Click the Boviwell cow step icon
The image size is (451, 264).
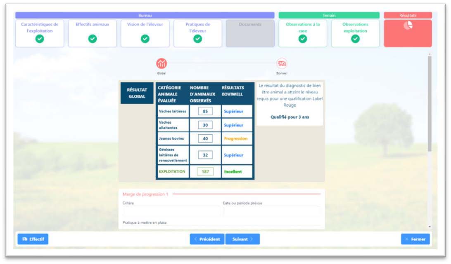pyautogui.click(x=282, y=63)
